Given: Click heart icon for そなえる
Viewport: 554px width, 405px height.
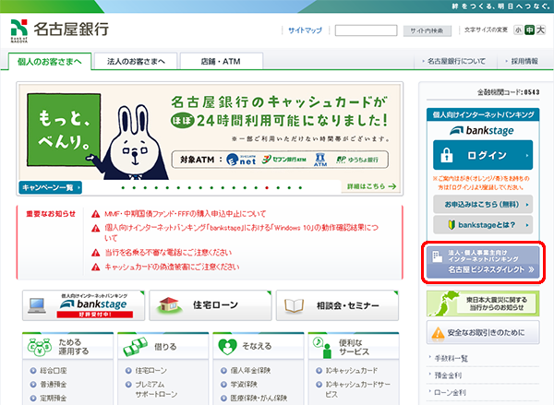Looking at the screenshot, I should tap(227, 347).
